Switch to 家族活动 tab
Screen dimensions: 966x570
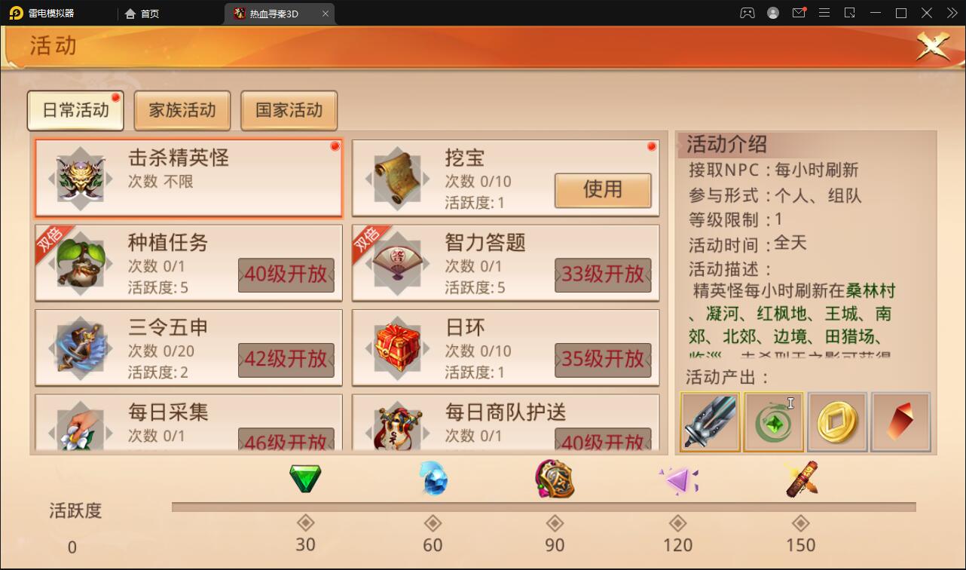coord(182,111)
